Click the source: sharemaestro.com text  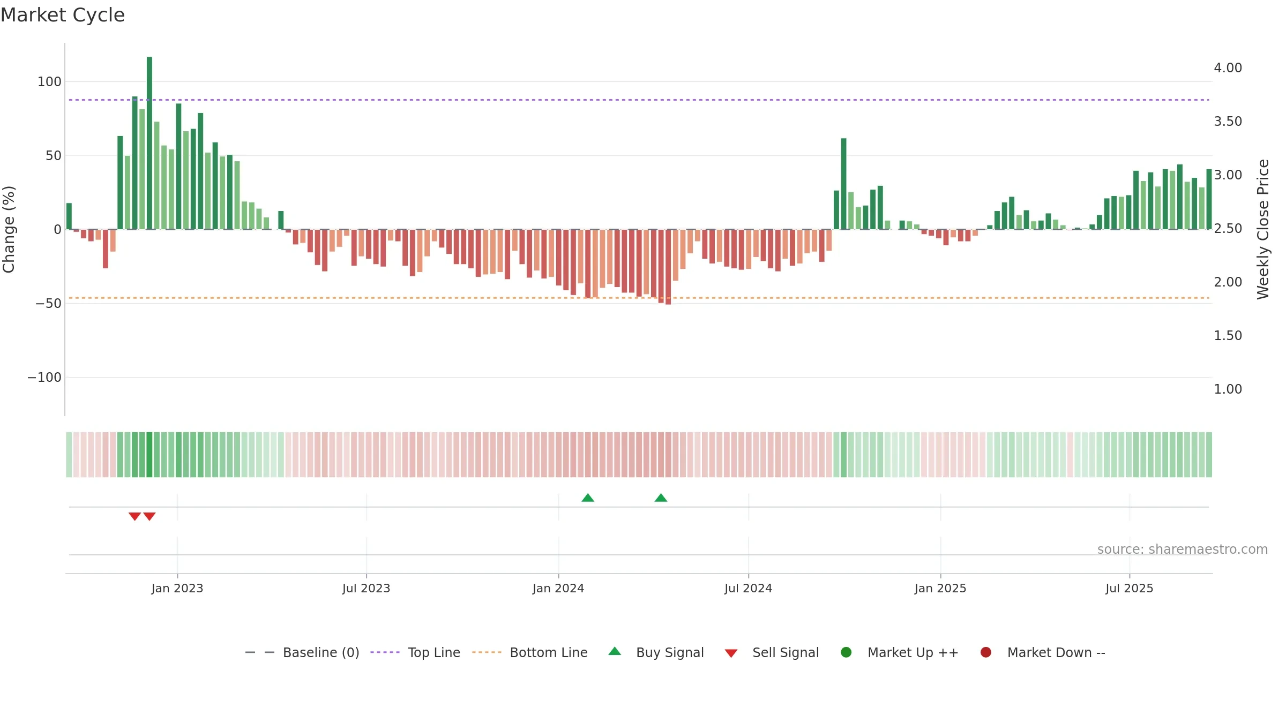[1183, 549]
